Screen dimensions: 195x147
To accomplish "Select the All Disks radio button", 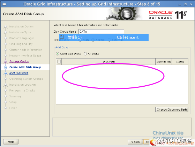I will pos(85,54).
